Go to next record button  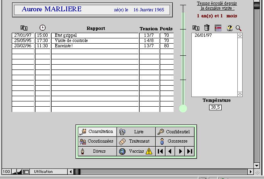click(x=180, y=152)
